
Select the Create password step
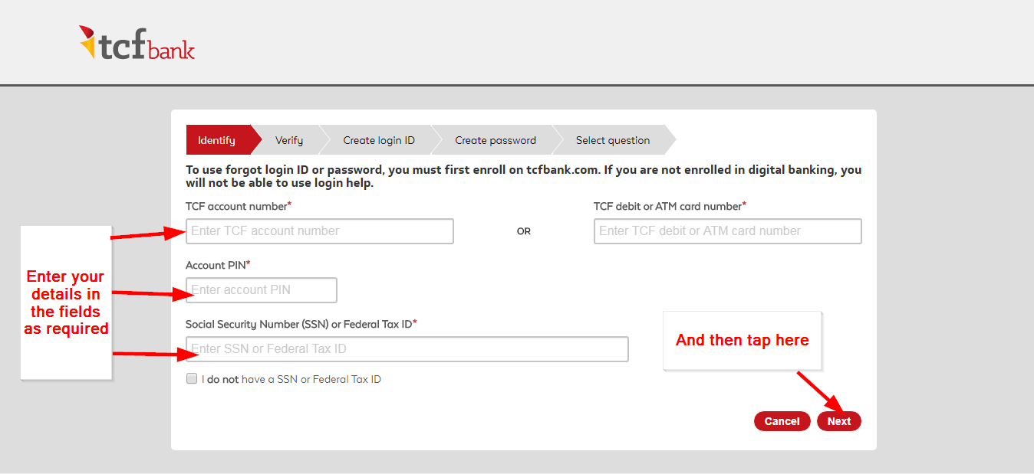495,140
